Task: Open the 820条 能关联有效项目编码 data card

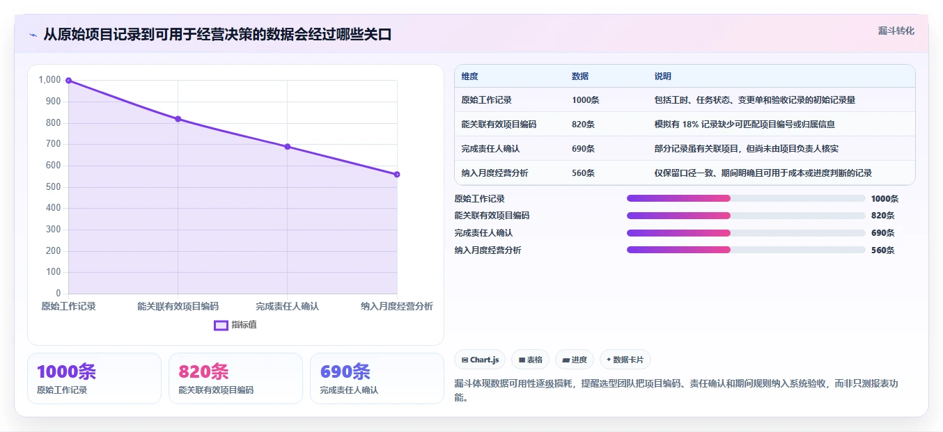Action: click(x=235, y=378)
